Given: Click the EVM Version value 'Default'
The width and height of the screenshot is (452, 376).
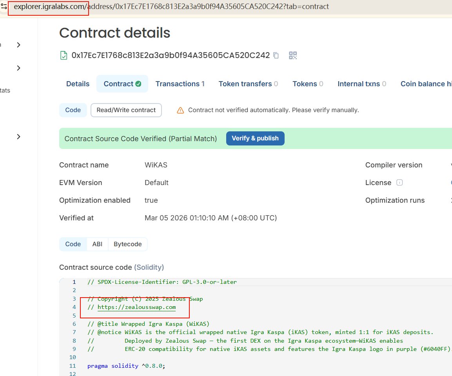Looking at the screenshot, I should tap(156, 183).
